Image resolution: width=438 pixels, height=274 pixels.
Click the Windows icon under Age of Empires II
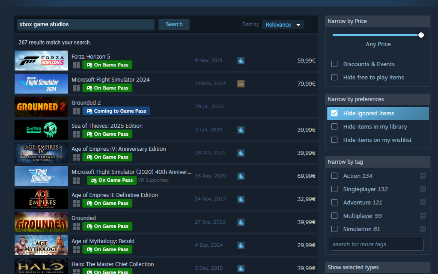pyautogui.click(x=76, y=203)
